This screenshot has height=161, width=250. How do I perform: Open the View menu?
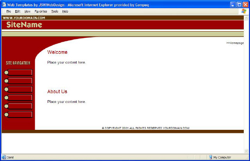[27, 11]
